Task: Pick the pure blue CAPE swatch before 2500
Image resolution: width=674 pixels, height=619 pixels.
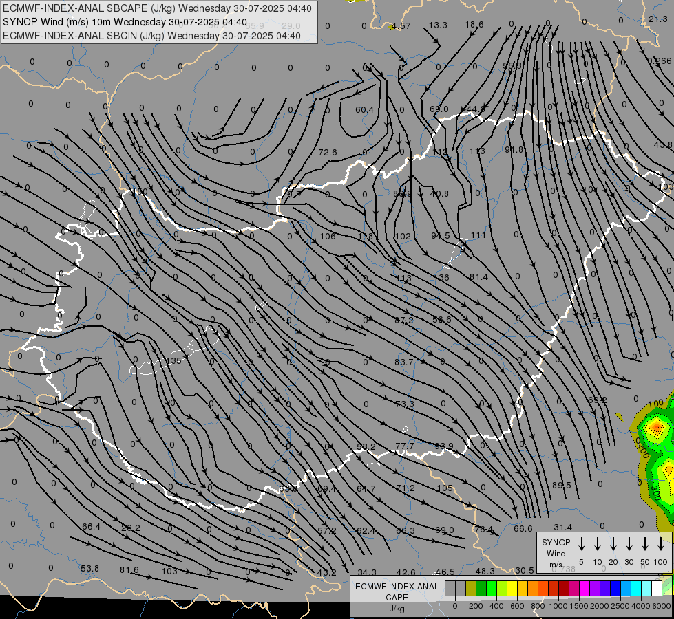Action: click(x=615, y=589)
